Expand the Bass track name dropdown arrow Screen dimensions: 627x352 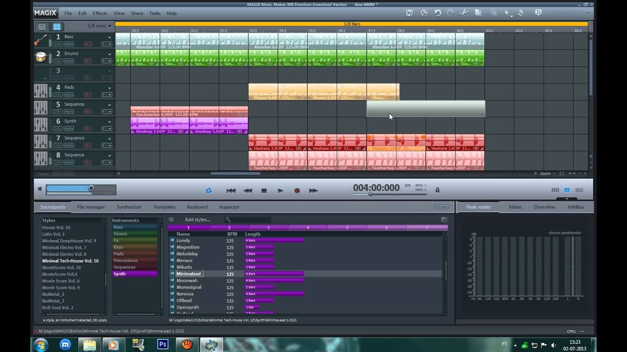110,37
